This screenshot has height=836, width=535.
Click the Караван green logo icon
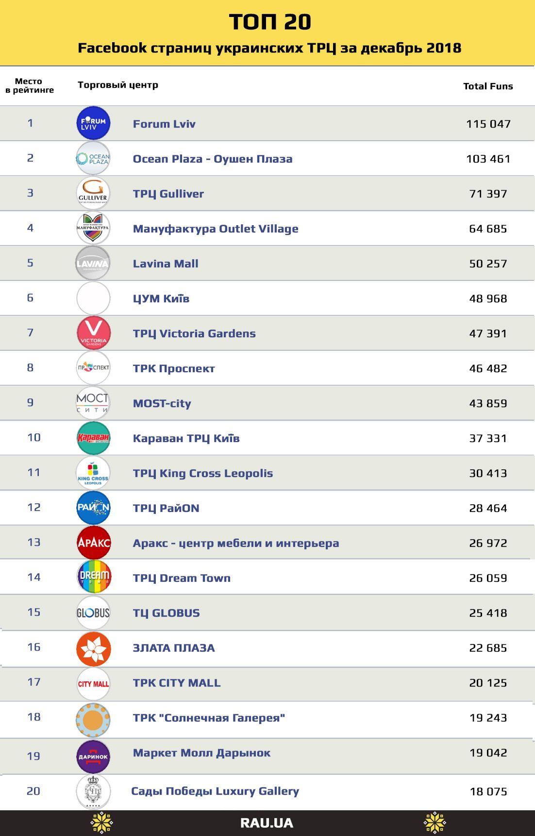93,438
